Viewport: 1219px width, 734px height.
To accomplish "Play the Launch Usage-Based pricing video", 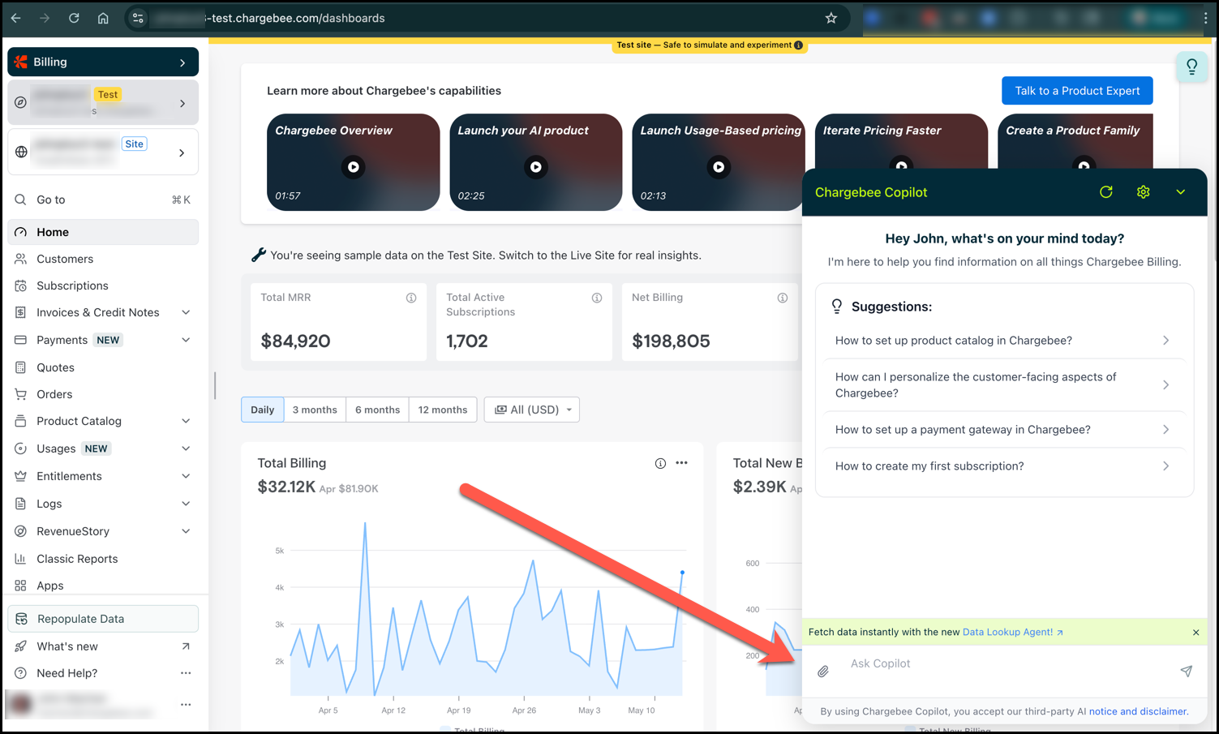I will (719, 167).
